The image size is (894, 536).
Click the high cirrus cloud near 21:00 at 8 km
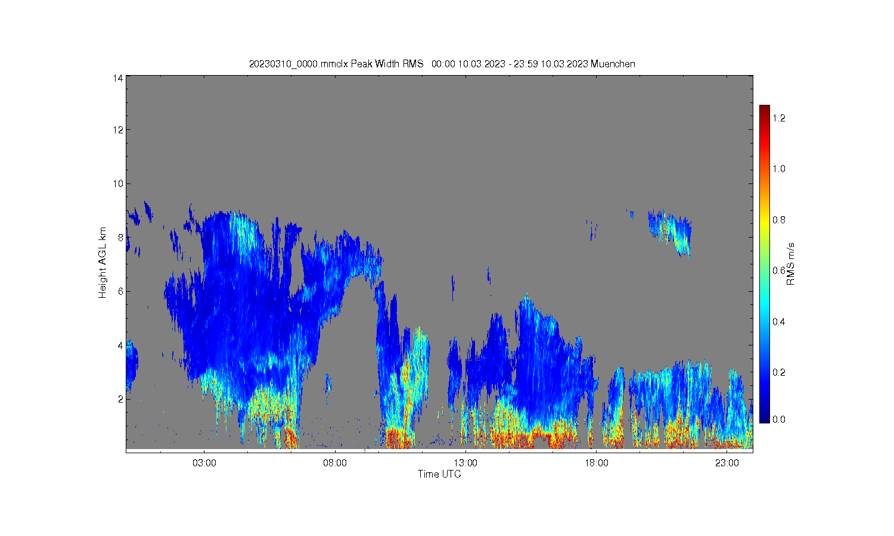click(x=670, y=231)
